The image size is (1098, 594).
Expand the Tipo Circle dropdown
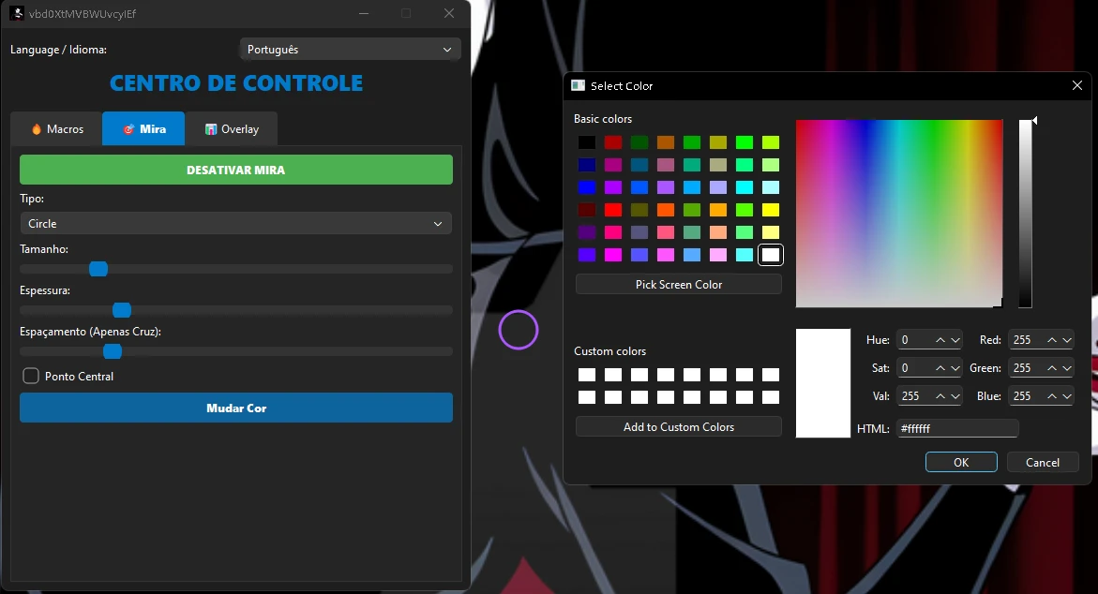coord(236,224)
